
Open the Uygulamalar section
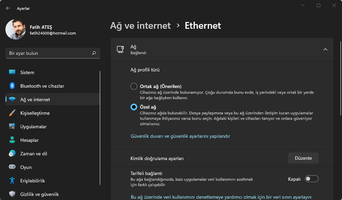pyautogui.click(x=33, y=127)
